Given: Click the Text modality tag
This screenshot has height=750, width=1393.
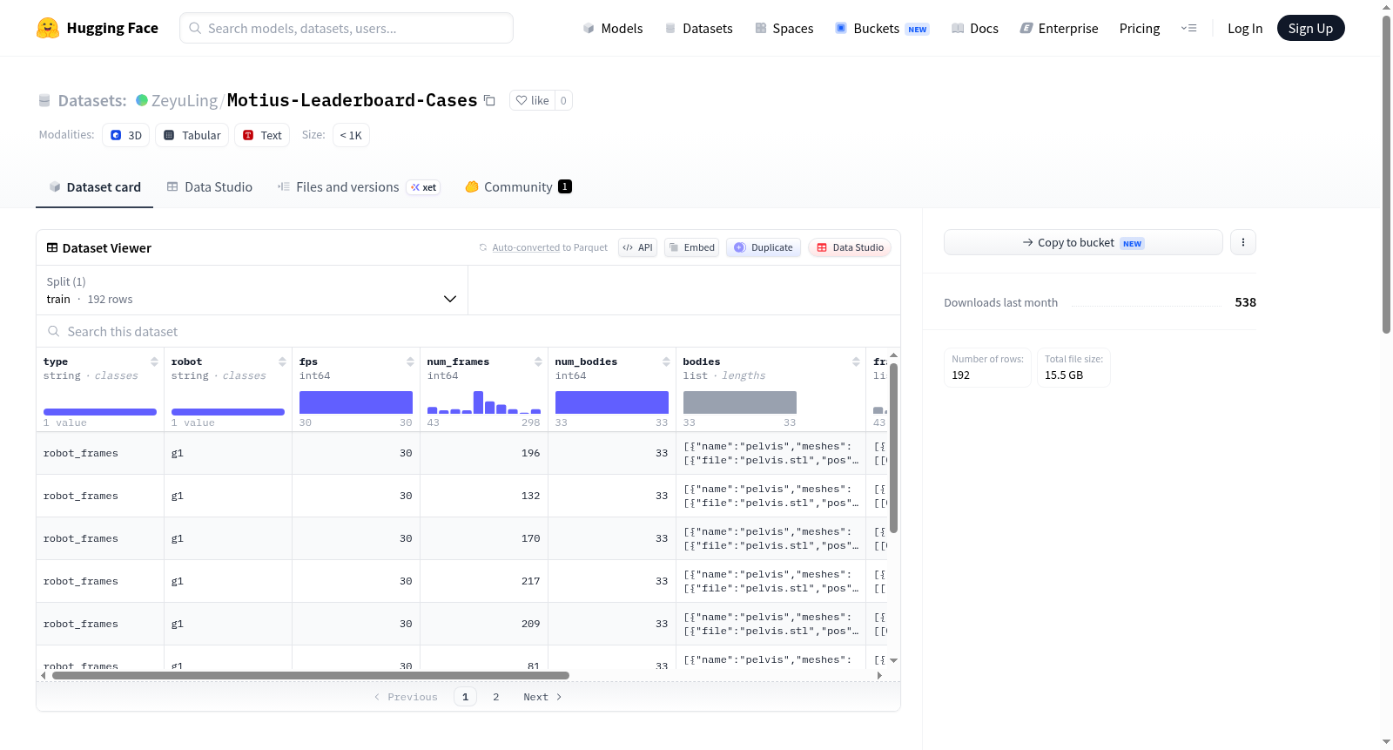Looking at the screenshot, I should 262,135.
